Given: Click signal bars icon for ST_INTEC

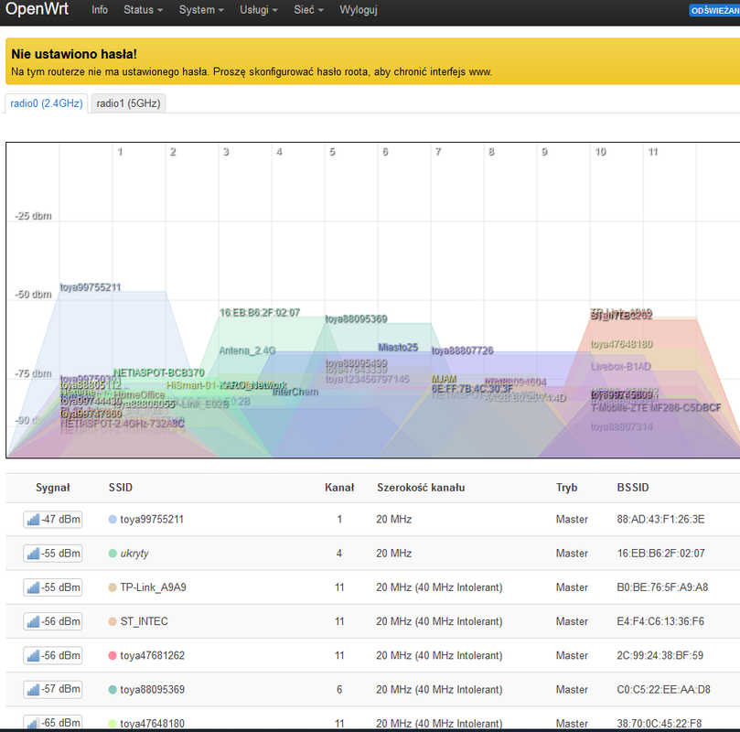Looking at the screenshot, I should click(x=34, y=621).
